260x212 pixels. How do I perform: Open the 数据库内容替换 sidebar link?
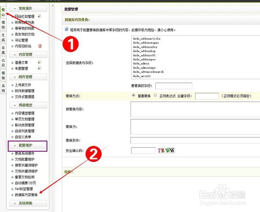(x=26, y=195)
